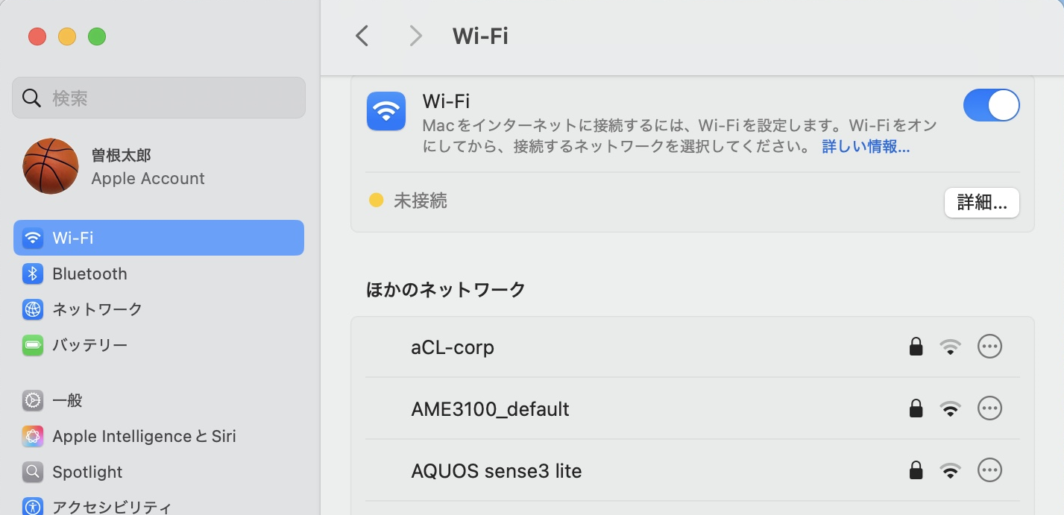The height and width of the screenshot is (515, 1064).
Task: Click the green battery icon in sidebar
Action: click(x=33, y=345)
